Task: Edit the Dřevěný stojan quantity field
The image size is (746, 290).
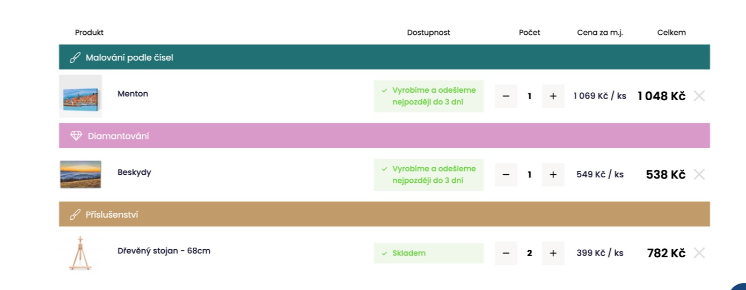Action: (529, 253)
